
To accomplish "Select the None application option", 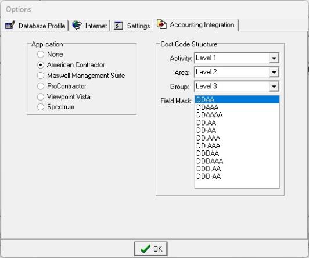I will [x=41, y=54].
